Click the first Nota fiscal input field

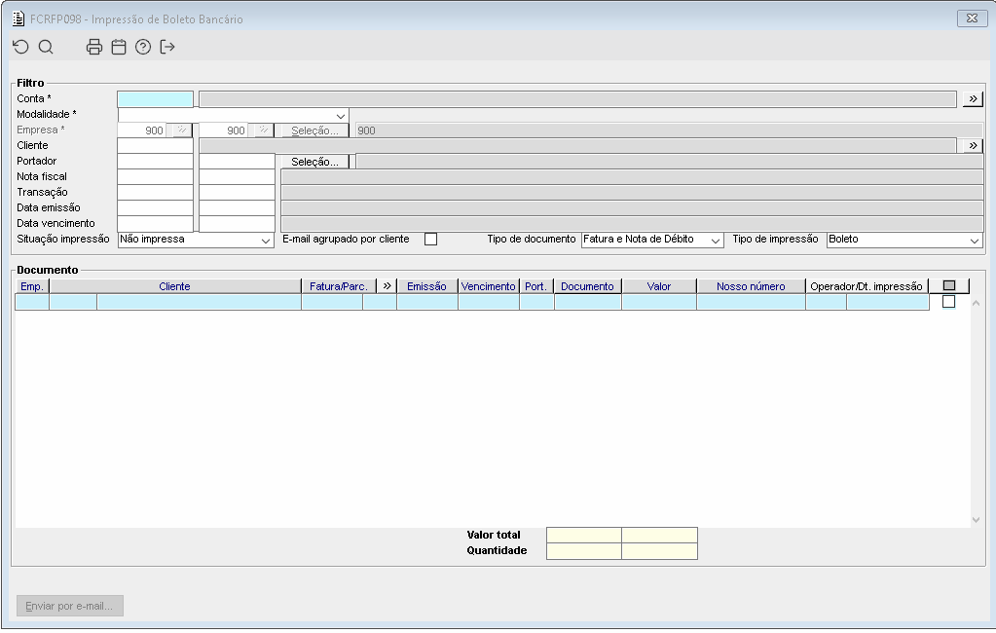155,176
